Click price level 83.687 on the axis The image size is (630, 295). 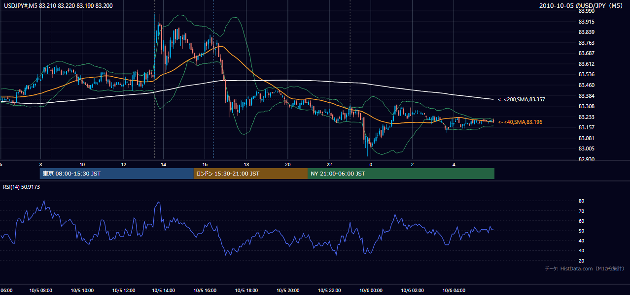tap(586, 53)
